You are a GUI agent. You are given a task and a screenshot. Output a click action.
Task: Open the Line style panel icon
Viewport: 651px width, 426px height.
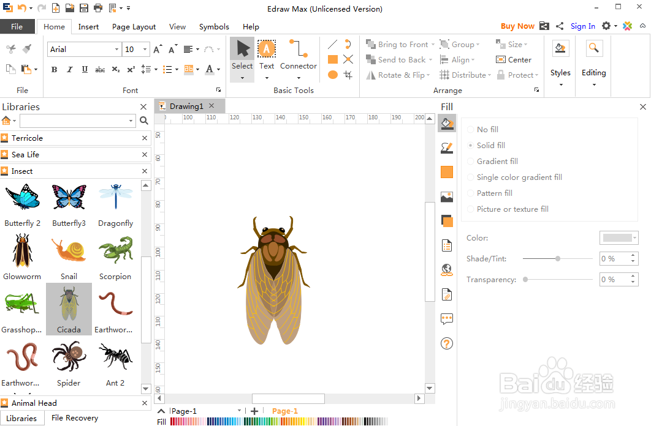click(447, 148)
